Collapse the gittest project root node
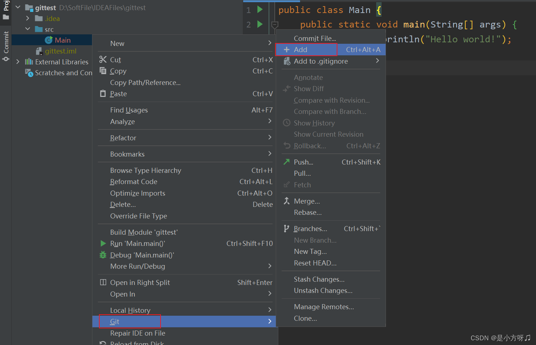 coord(18,7)
